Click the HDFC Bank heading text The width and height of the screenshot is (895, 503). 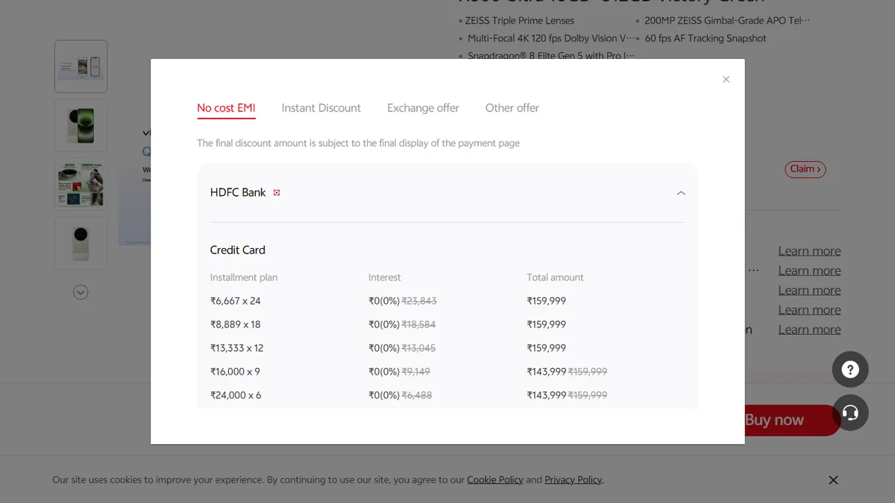pos(238,192)
